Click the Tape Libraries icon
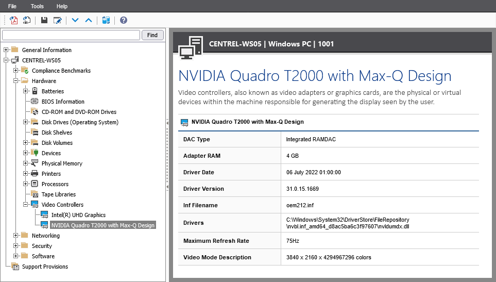Viewport: 496px width, 282px height. 35,194
